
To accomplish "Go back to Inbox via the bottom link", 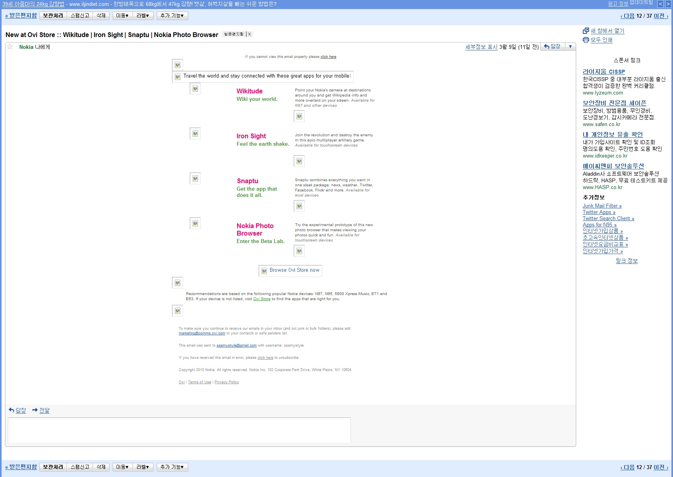I will 21,467.
